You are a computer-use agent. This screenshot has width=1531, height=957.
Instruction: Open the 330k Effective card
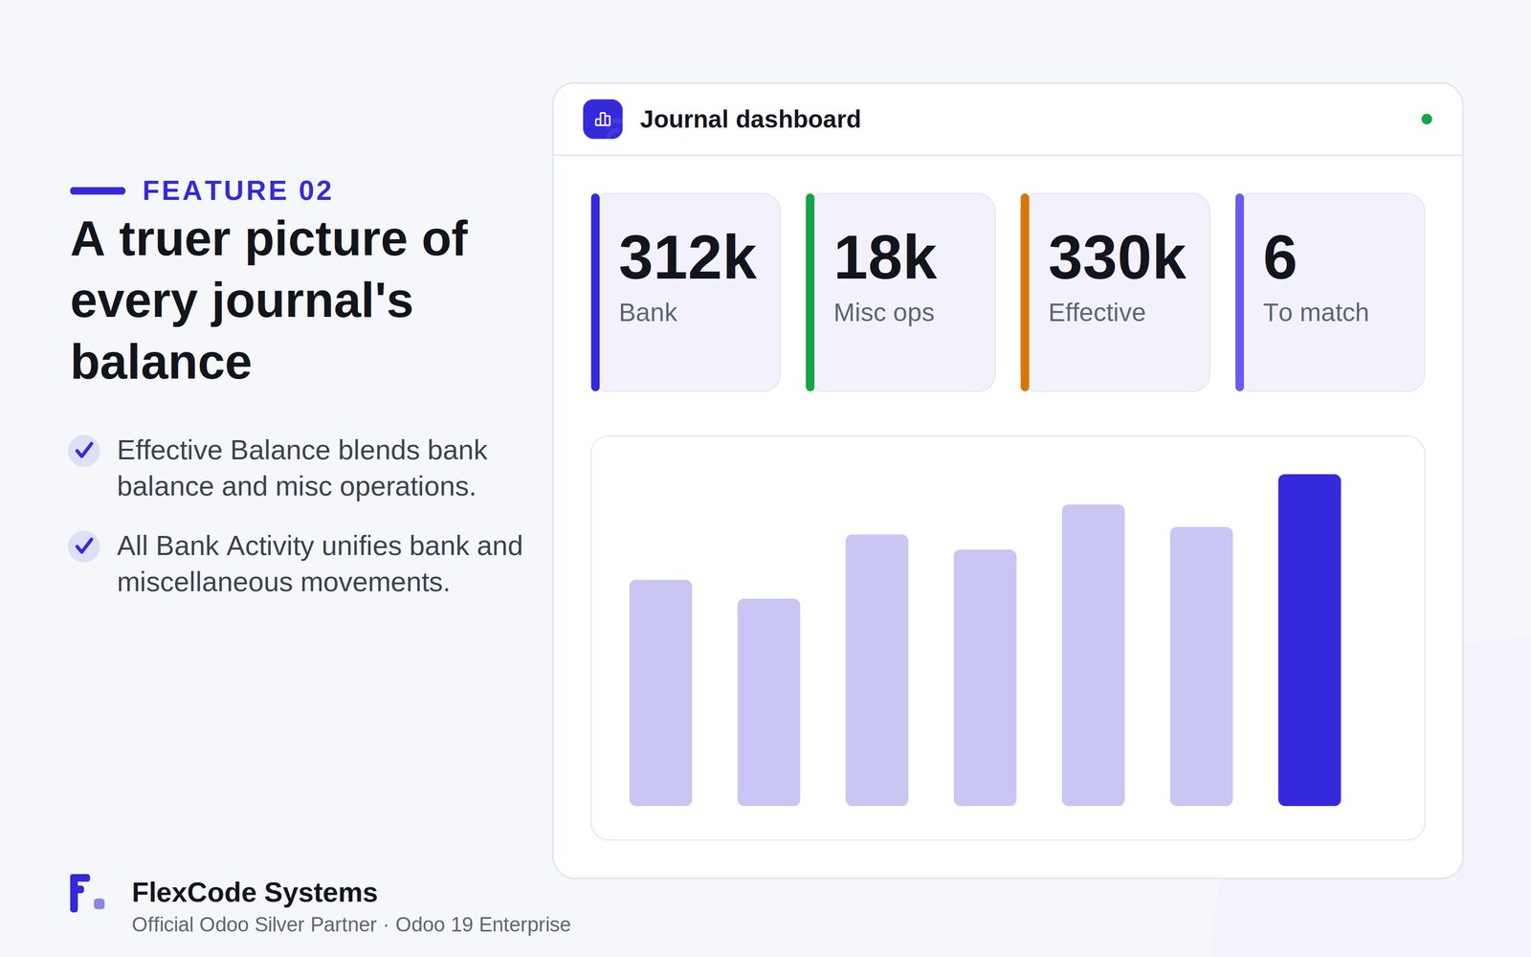tap(1116, 293)
